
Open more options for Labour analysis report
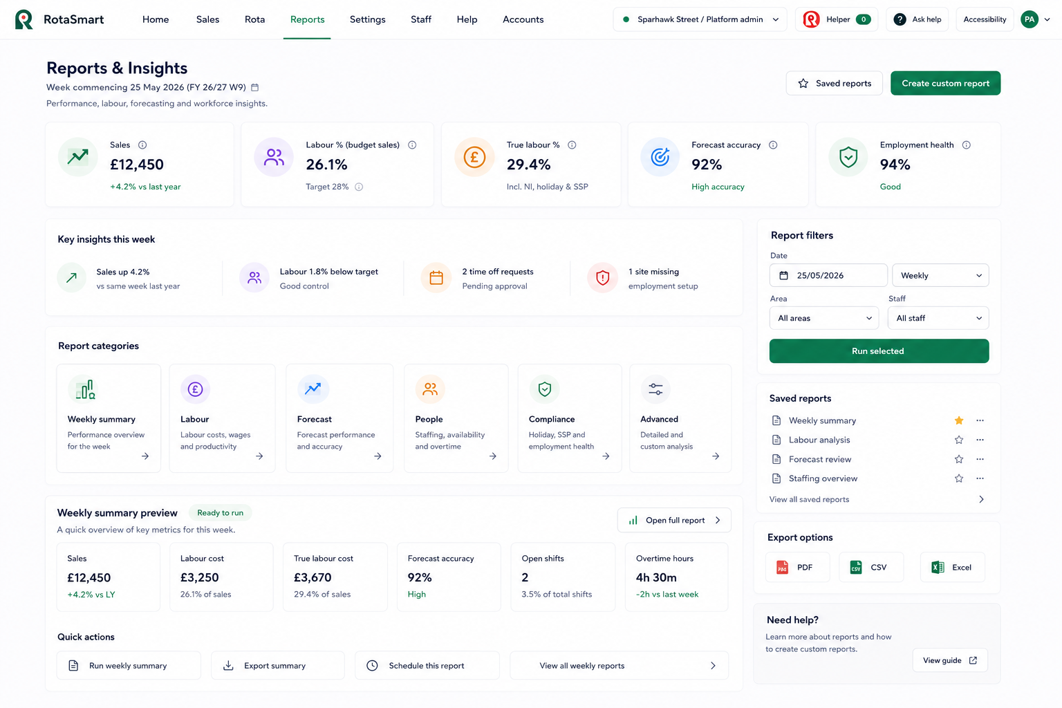point(980,440)
